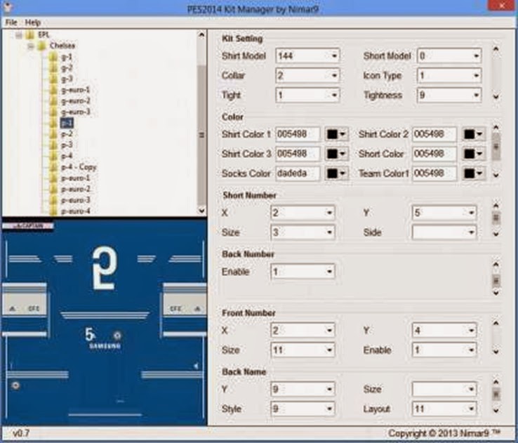The image size is (518, 443).
Task: Click the kit tree scroll down arrow
Action: click(201, 210)
